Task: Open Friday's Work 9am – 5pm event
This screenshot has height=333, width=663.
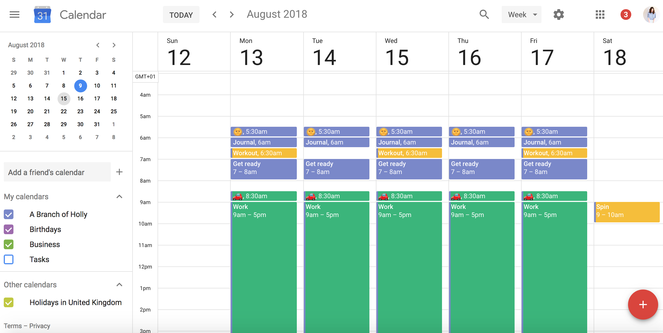Action: pyautogui.click(x=554, y=267)
